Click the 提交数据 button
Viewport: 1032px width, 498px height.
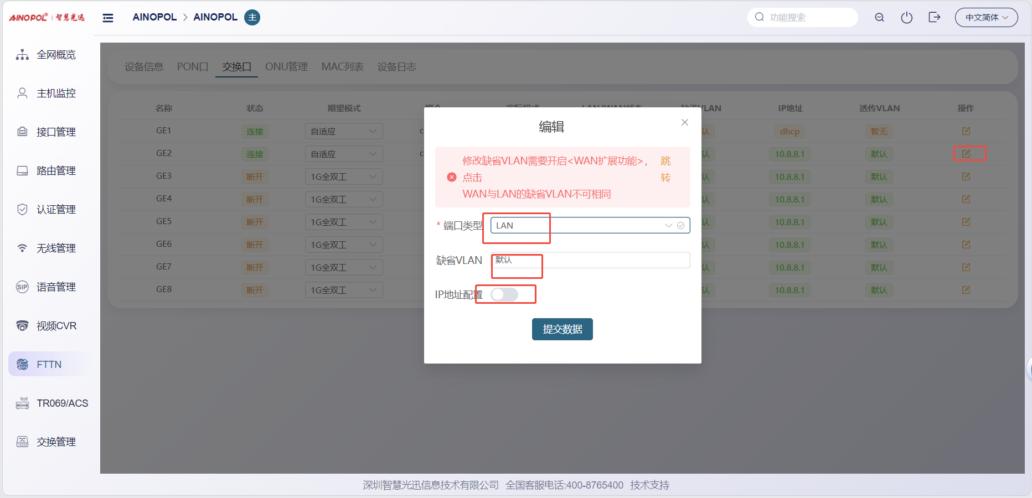click(562, 329)
